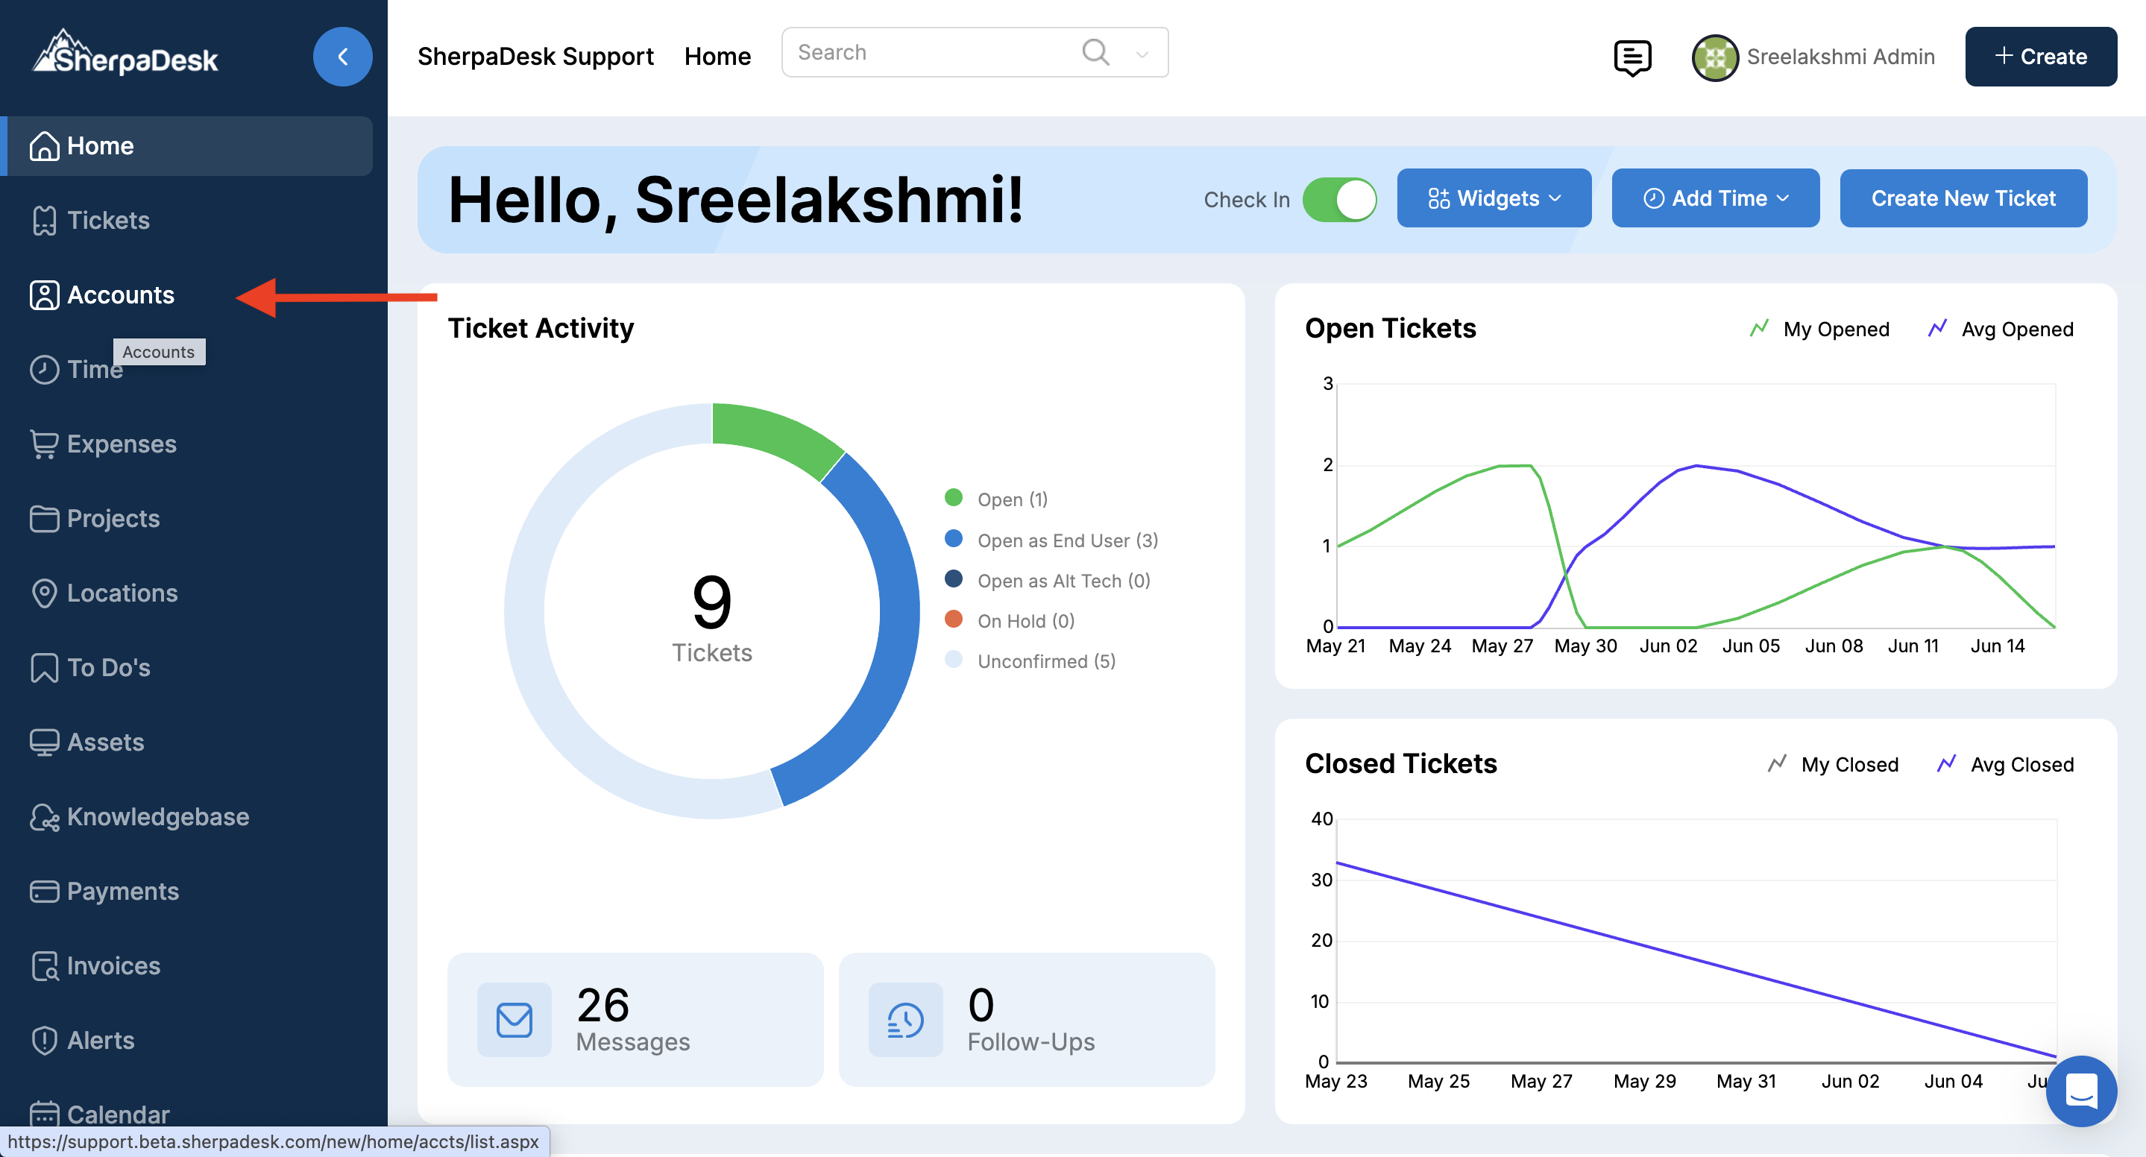Screen dimensions: 2146x1157
Task: Open the live chat bubble widget
Action: click(x=2080, y=1091)
